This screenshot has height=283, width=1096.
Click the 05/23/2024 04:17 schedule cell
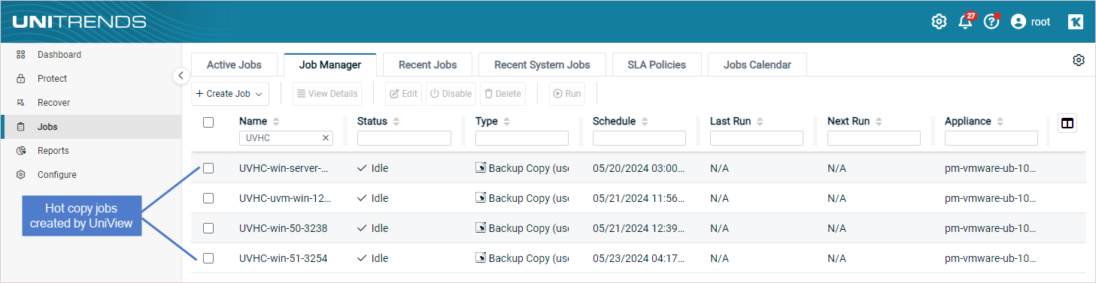coord(639,258)
